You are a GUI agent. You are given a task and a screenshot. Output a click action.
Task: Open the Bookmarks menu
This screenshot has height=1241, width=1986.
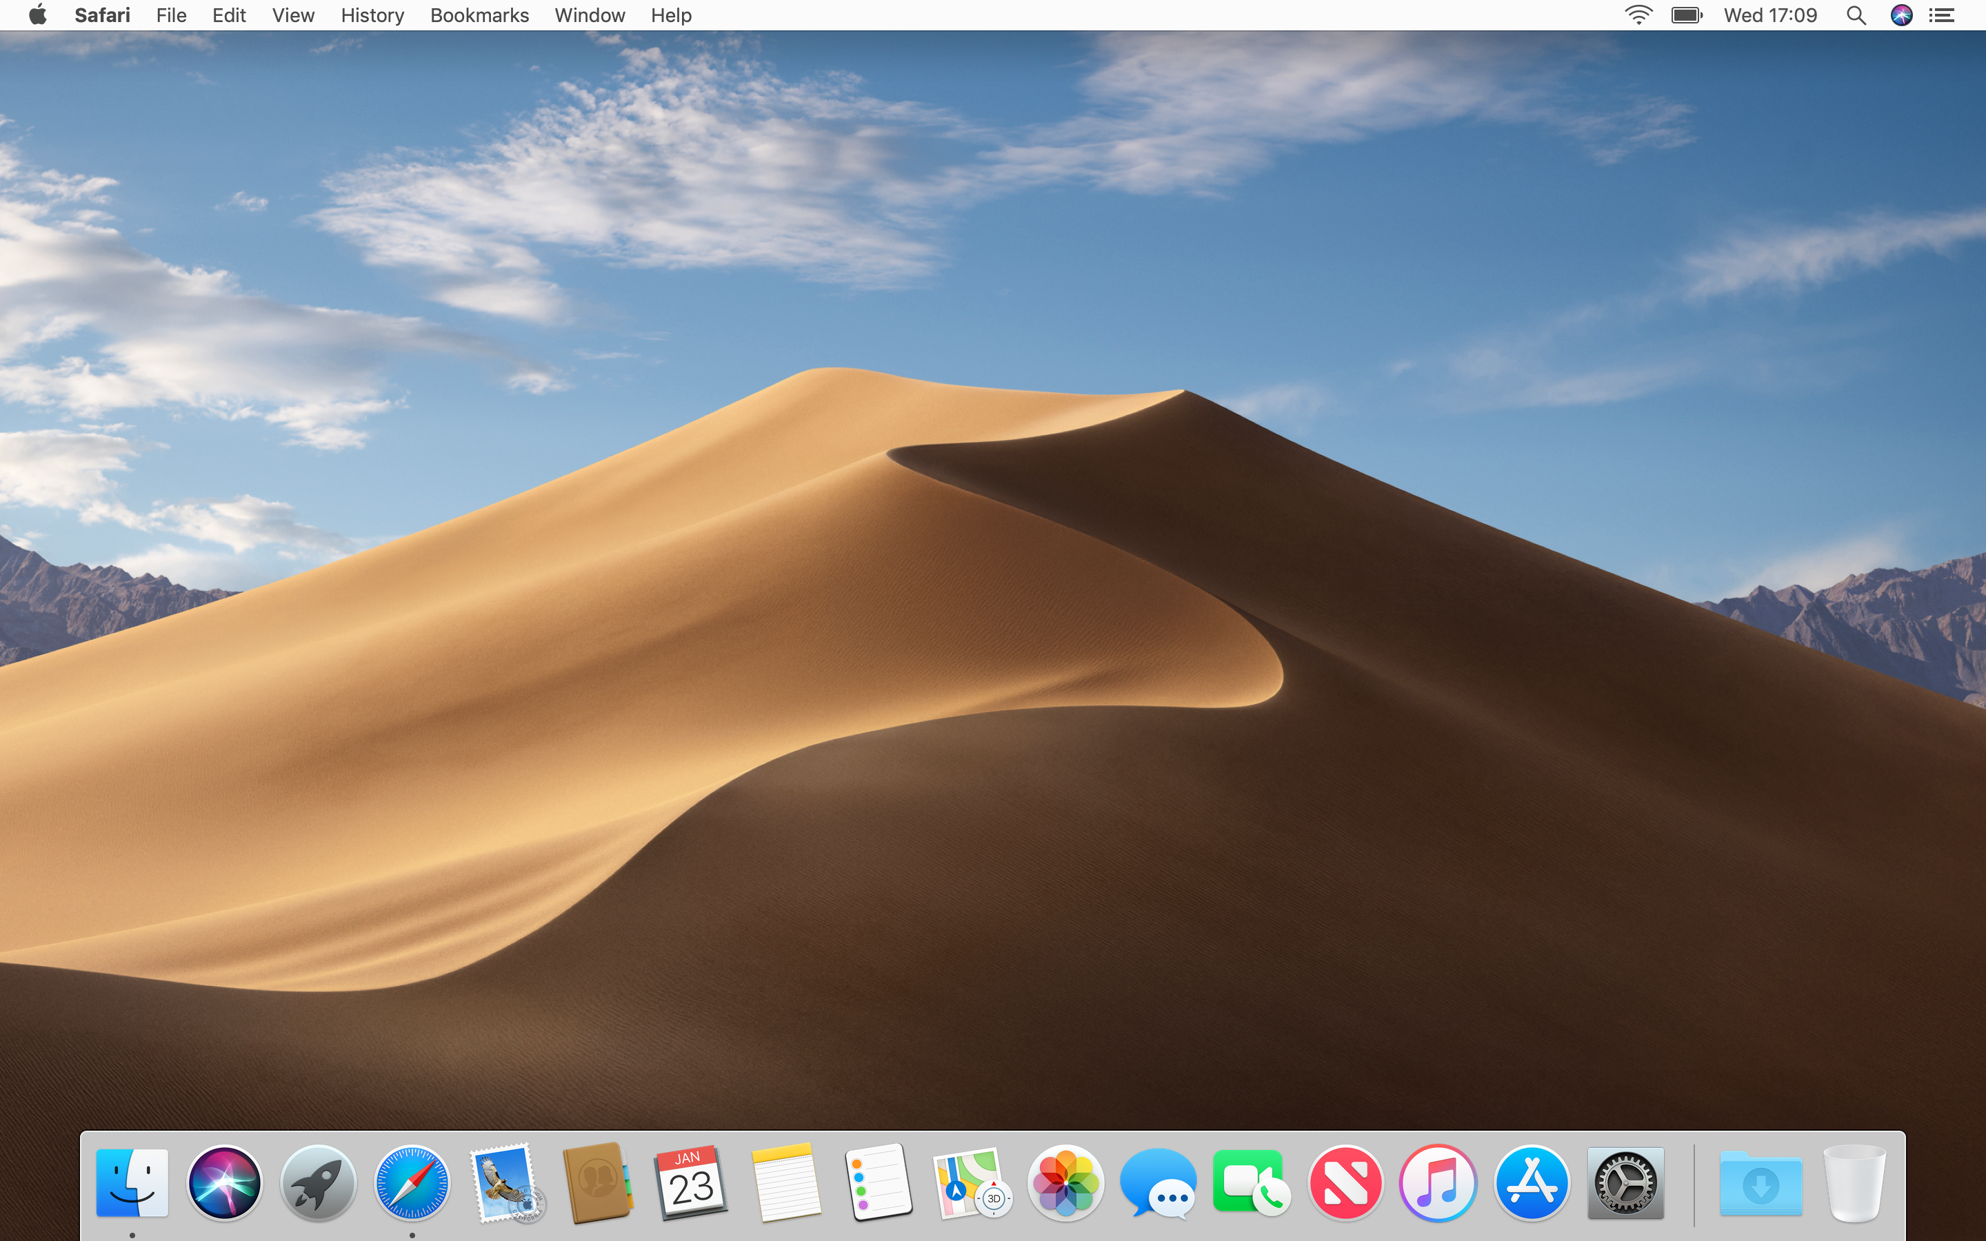pos(479,14)
